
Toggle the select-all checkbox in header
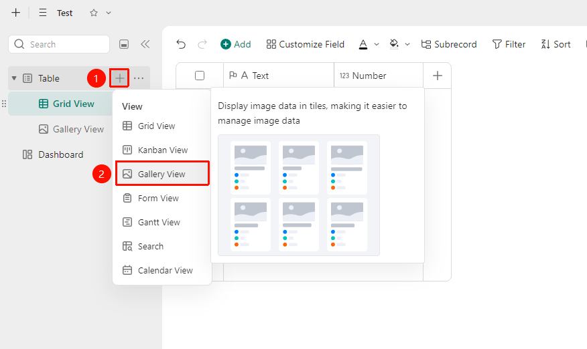tap(200, 76)
